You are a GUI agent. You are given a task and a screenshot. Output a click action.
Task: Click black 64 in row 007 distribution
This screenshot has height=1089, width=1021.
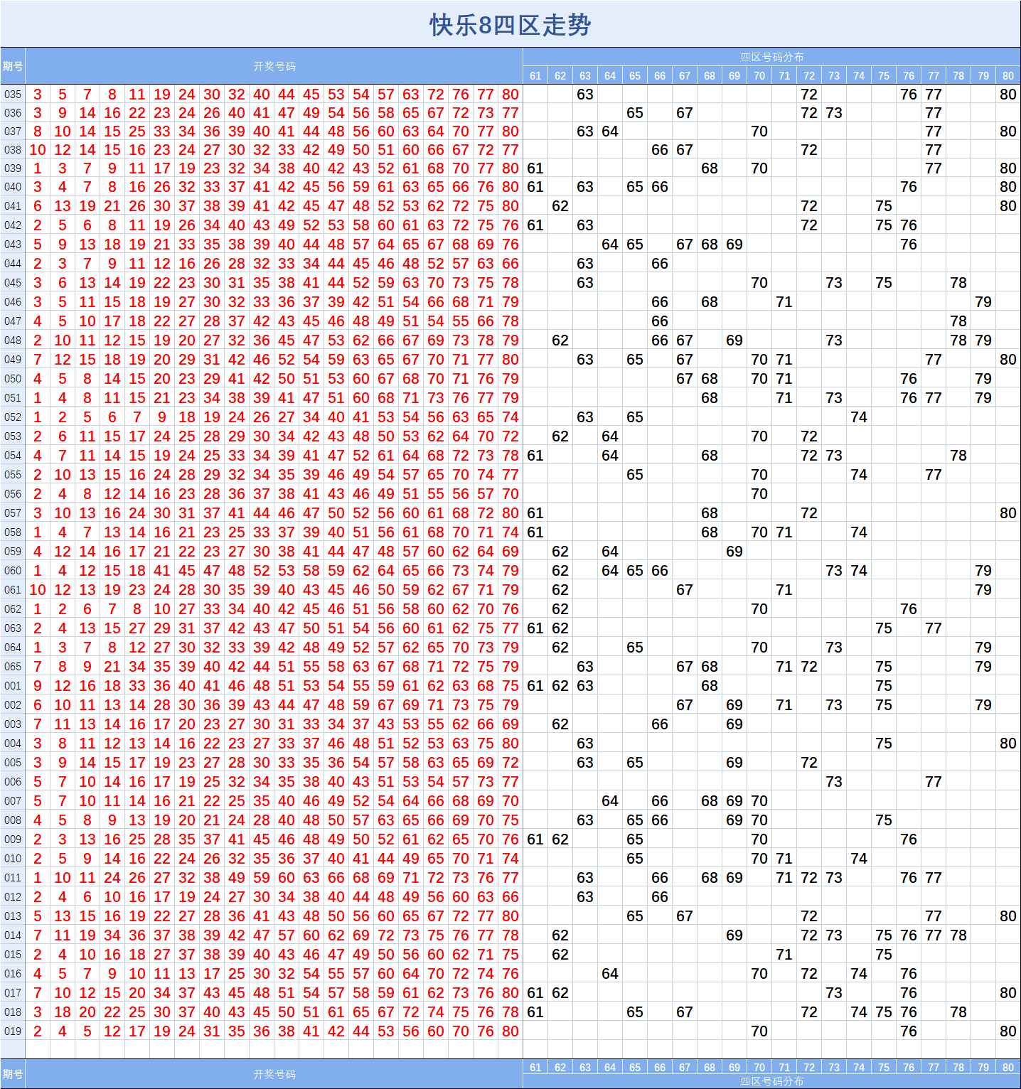pyautogui.click(x=610, y=801)
